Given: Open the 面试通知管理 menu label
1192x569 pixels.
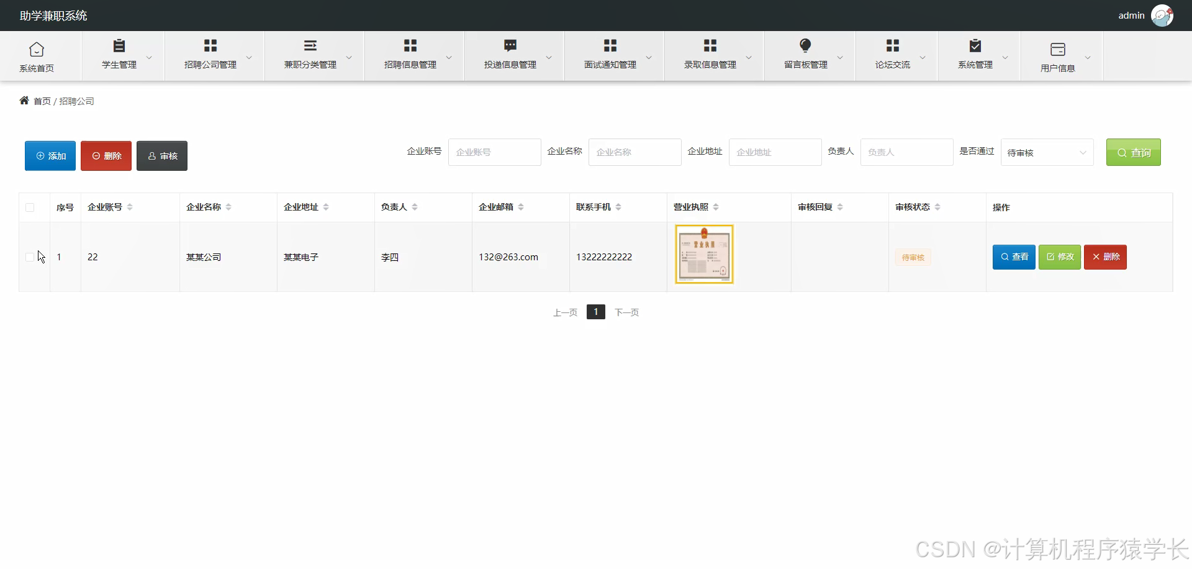Looking at the screenshot, I should [x=610, y=65].
